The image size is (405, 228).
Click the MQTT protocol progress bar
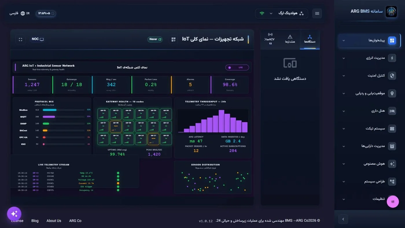click(x=63, y=117)
